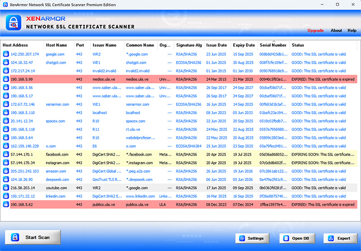Click lock icon for expired 190.168.5.62 row

tap(6, 205)
